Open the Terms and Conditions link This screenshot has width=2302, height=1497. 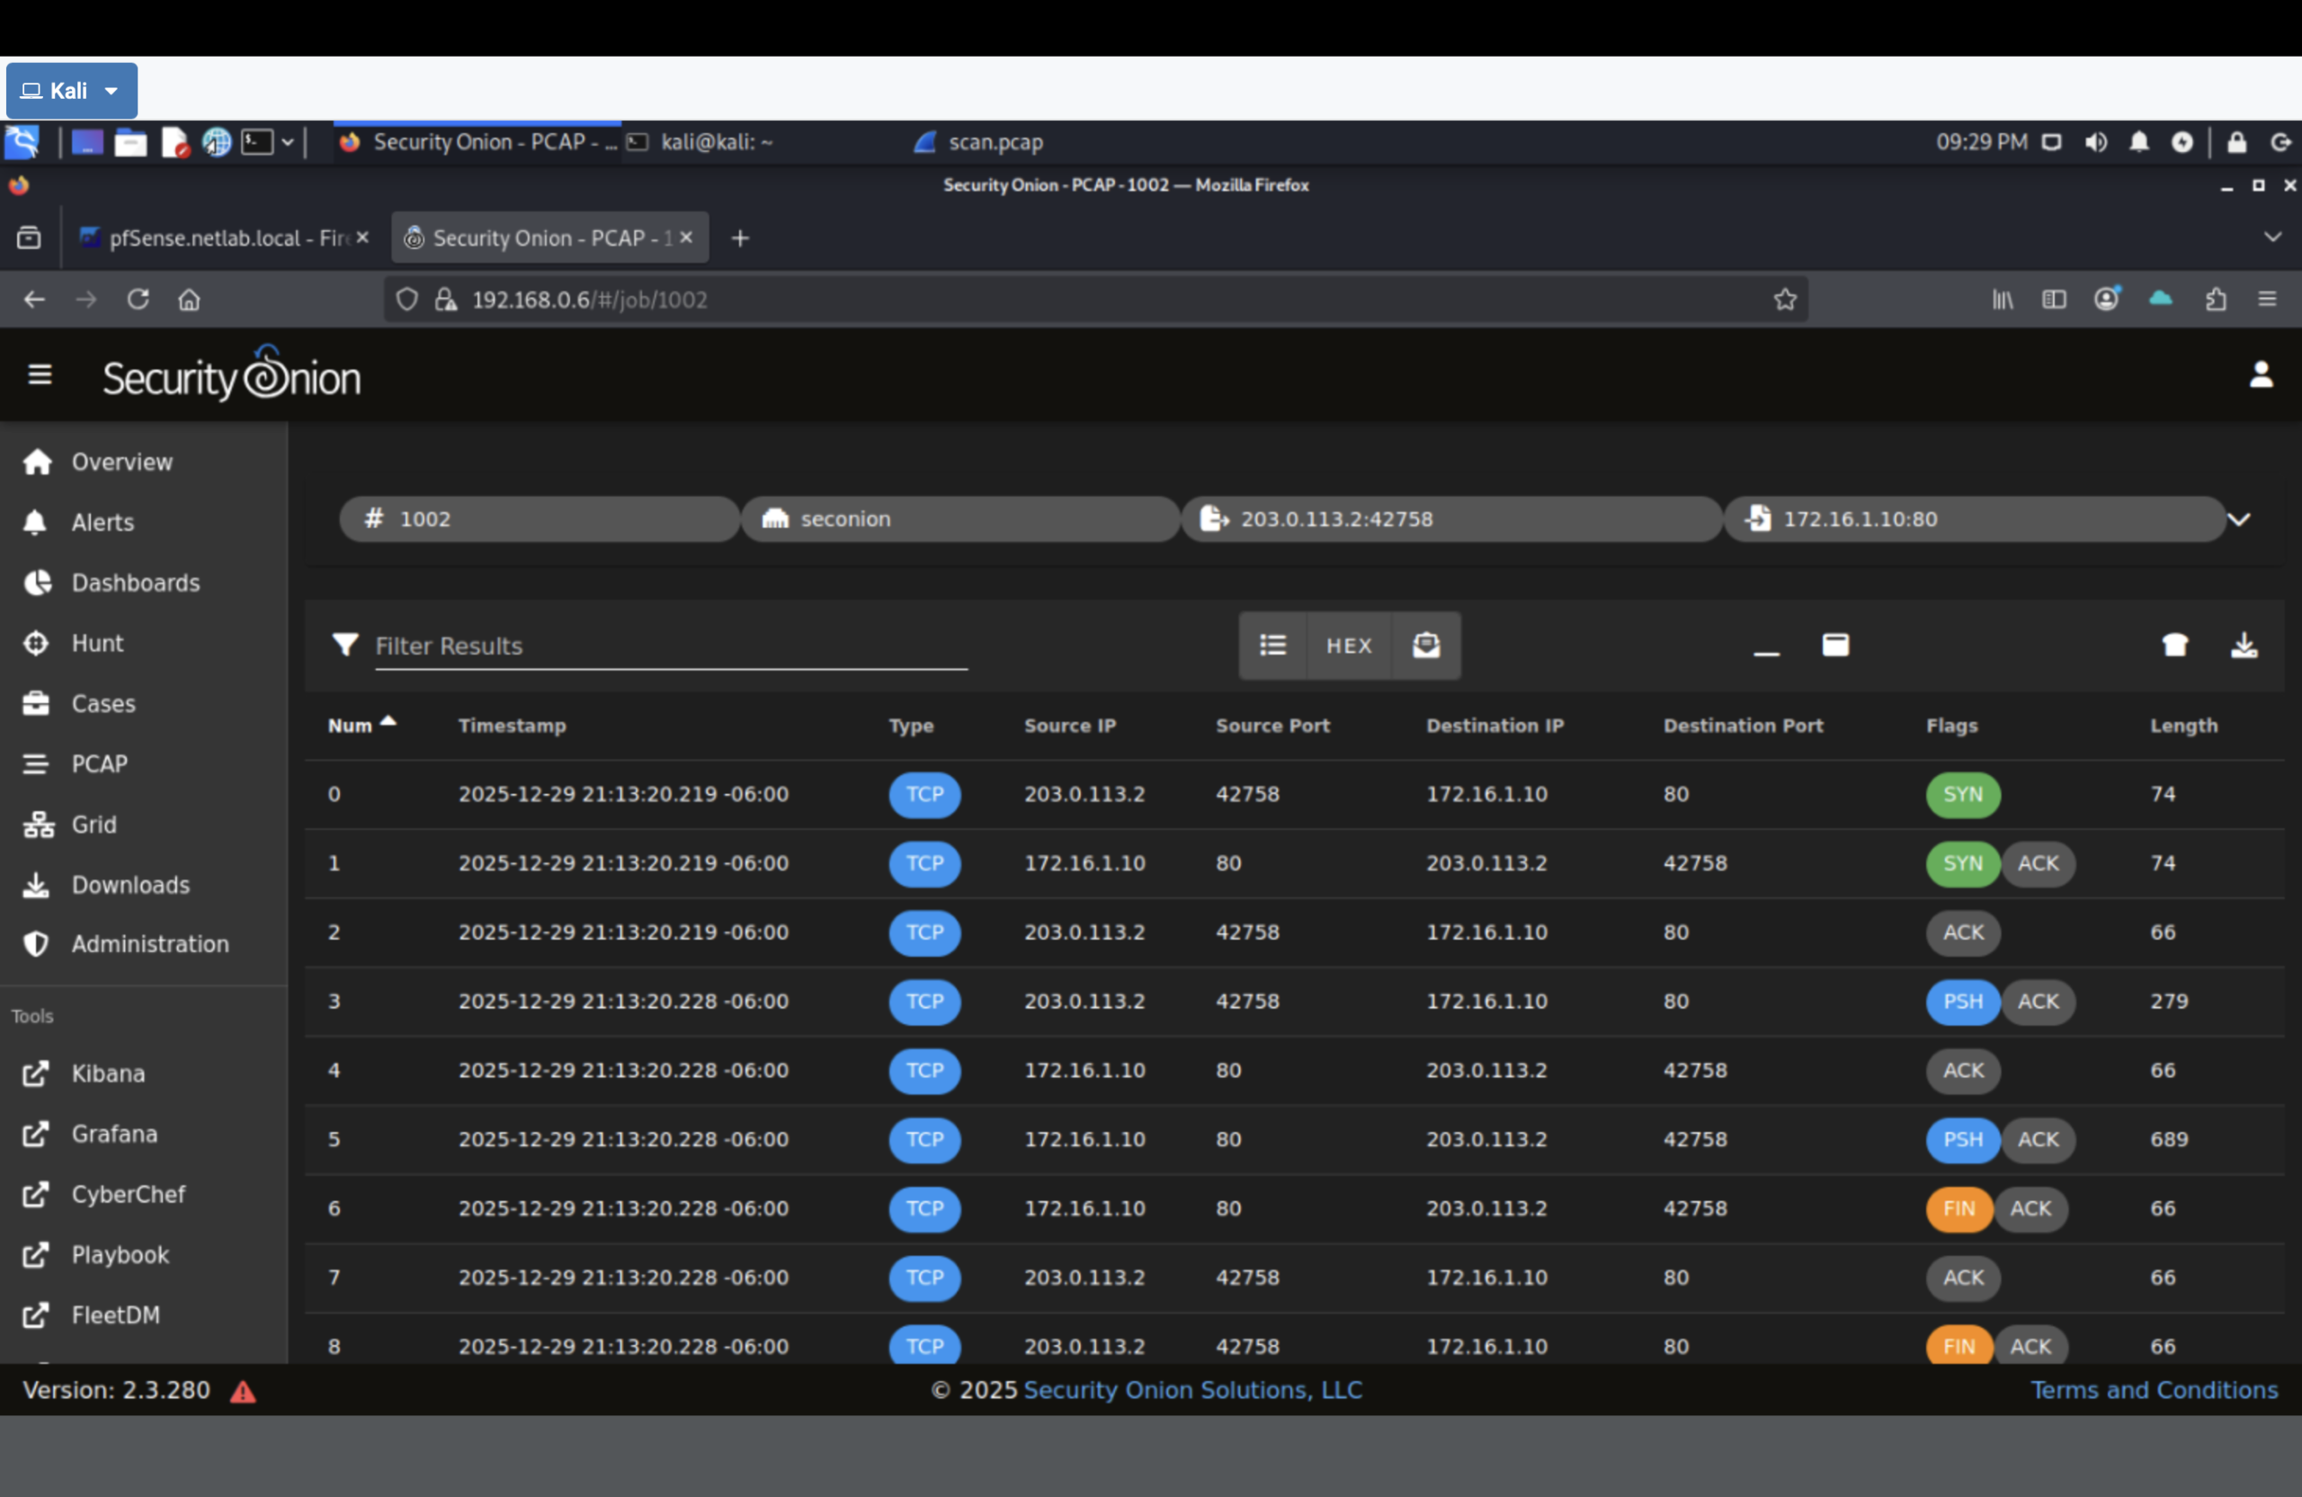[2154, 1390]
